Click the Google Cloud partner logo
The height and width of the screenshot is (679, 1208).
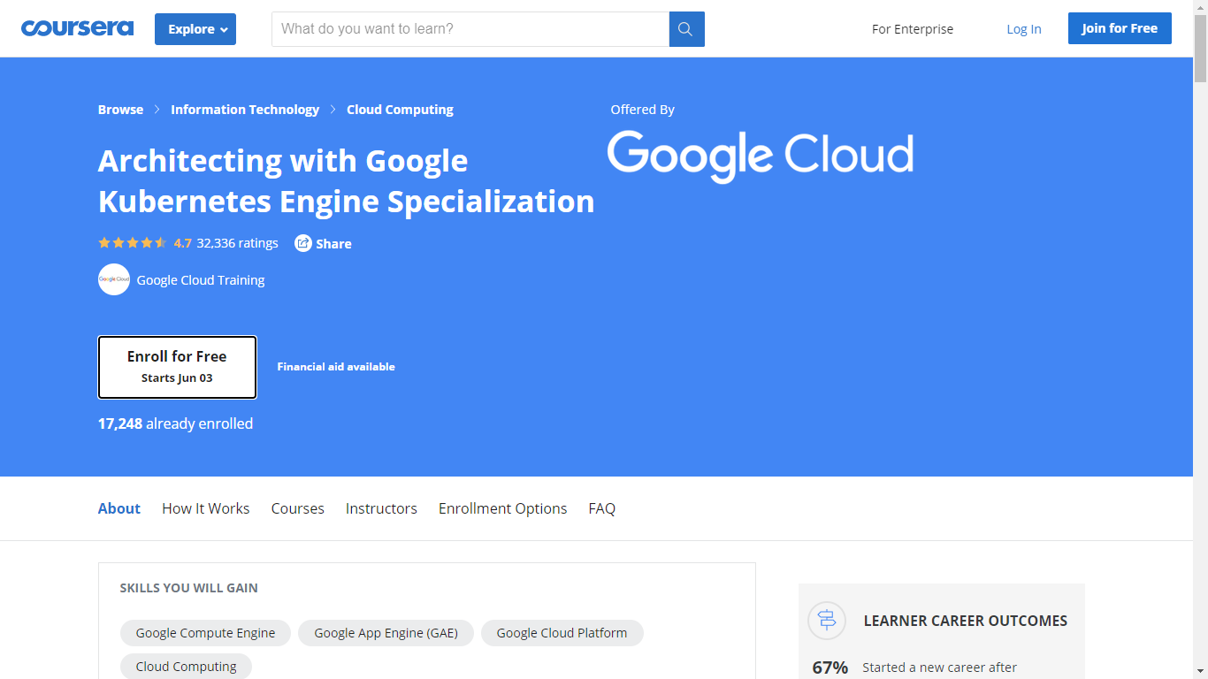pos(760,156)
